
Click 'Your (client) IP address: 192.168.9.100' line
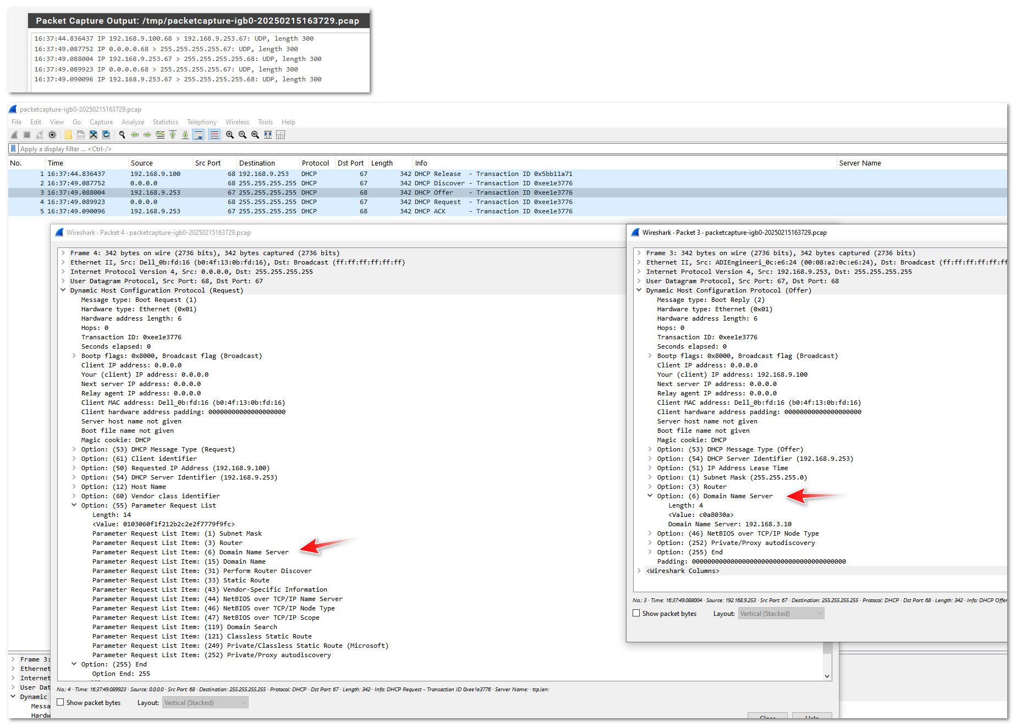click(x=732, y=374)
